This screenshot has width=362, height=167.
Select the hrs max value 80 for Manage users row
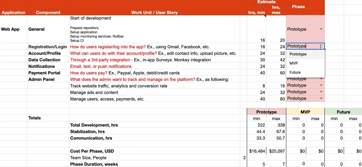tap(276, 99)
